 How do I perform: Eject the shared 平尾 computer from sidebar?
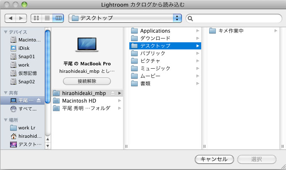click(x=39, y=100)
